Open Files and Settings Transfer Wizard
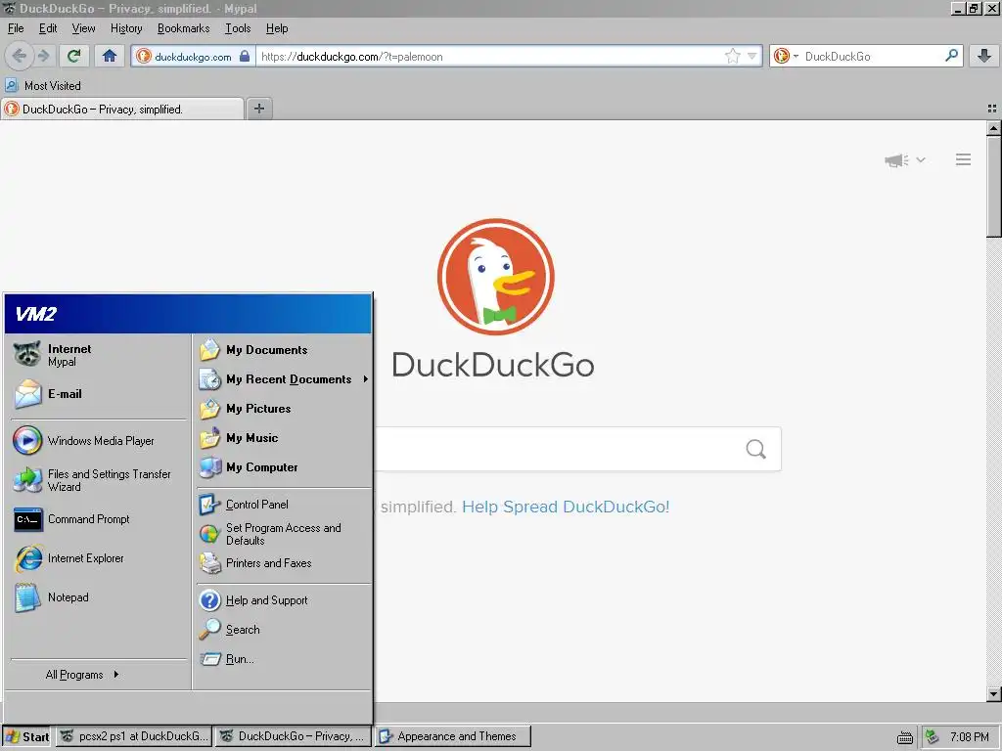The width and height of the screenshot is (1002, 751). (x=98, y=480)
